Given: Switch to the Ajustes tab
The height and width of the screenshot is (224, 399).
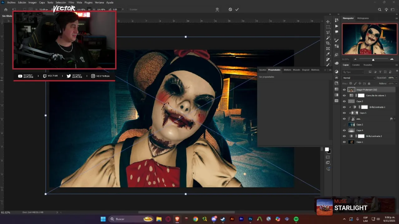Looking at the screenshot, I should (x=263, y=70).
